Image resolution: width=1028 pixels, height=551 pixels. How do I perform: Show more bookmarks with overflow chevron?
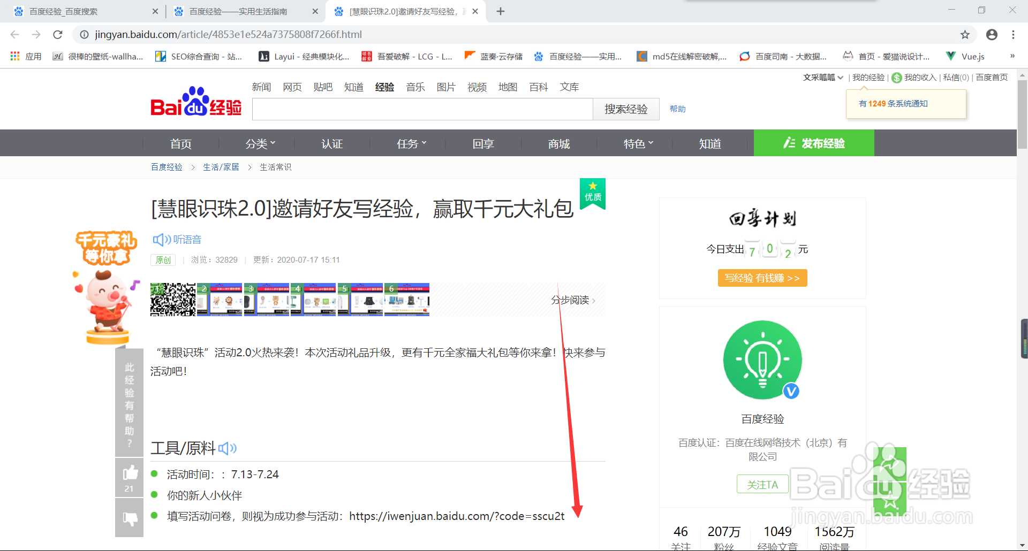point(1012,56)
